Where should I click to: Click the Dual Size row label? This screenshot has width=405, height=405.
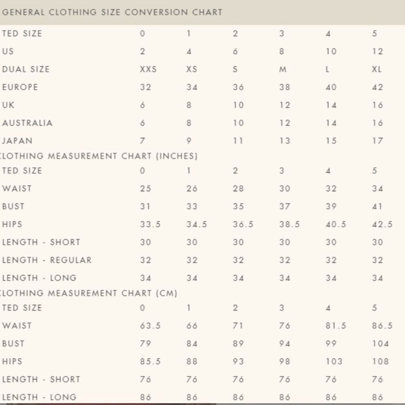(26, 69)
